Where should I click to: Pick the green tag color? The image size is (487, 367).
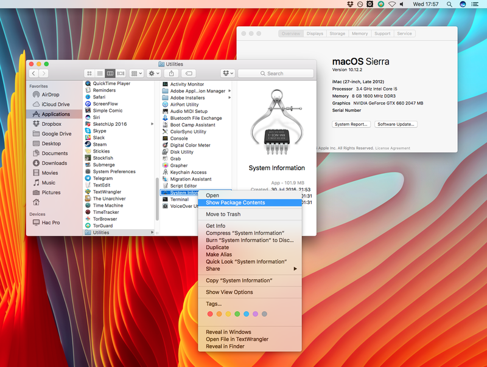[x=237, y=314]
